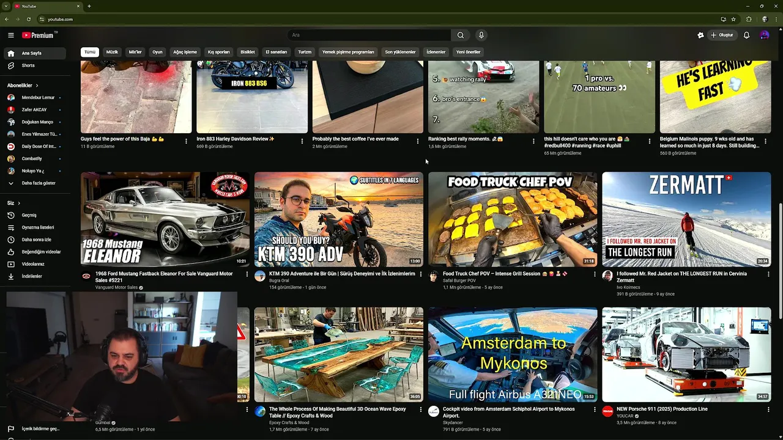
Task: Select the Müzik filter chip
Action: point(112,52)
